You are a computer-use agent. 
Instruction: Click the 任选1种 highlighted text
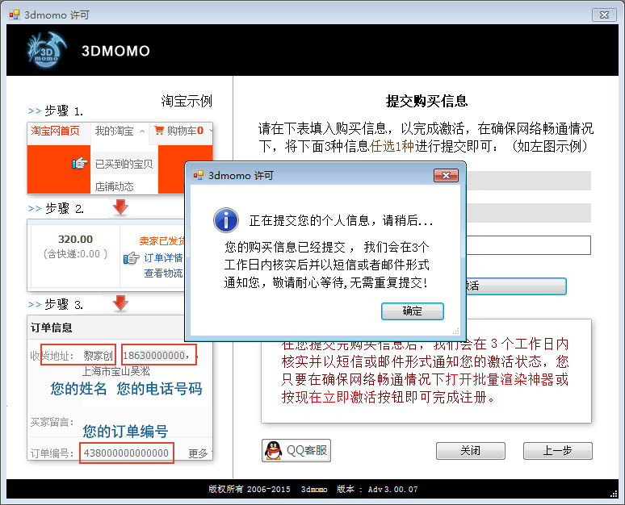tap(392, 146)
